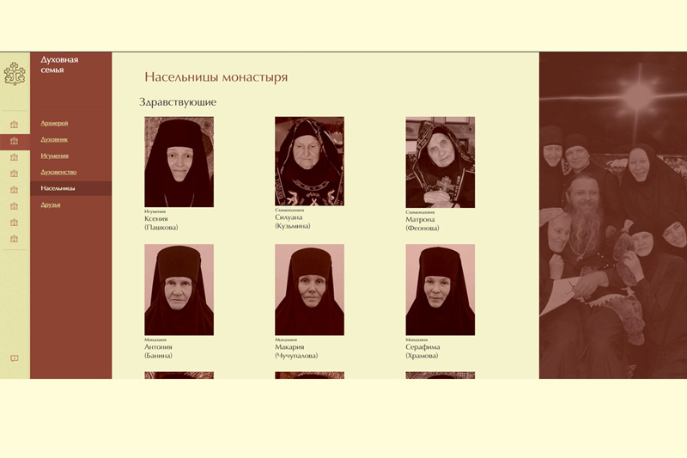Click the topmost building icon in sidebar
This screenshot has height=458, width=687.
coord(14,124)
